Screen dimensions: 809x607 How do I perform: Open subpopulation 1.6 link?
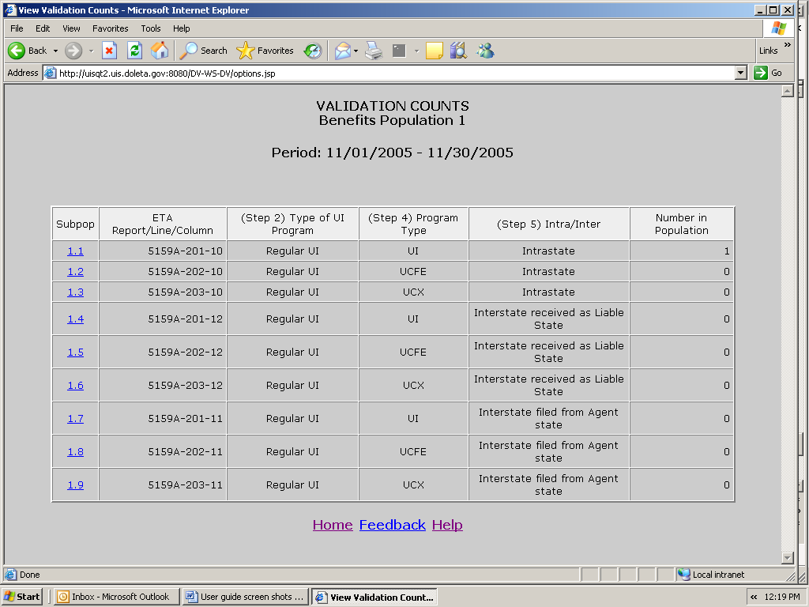(x=75, y=385)
